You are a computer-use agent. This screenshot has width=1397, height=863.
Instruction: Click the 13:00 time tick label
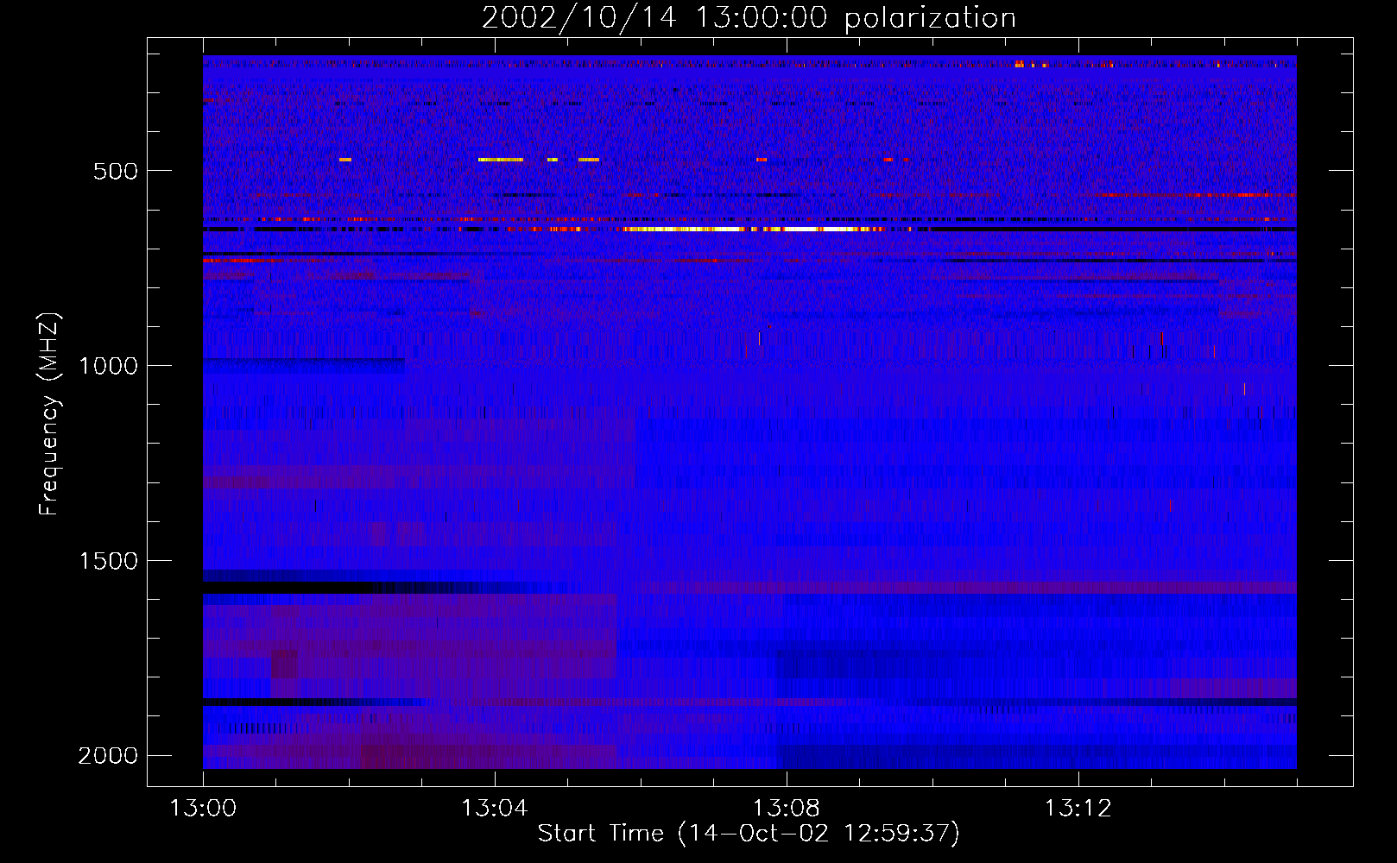pyautogui.click(x=203, y=809)
